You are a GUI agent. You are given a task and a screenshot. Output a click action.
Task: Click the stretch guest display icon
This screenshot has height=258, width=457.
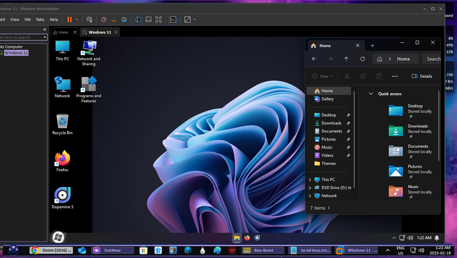coord(187,20)
